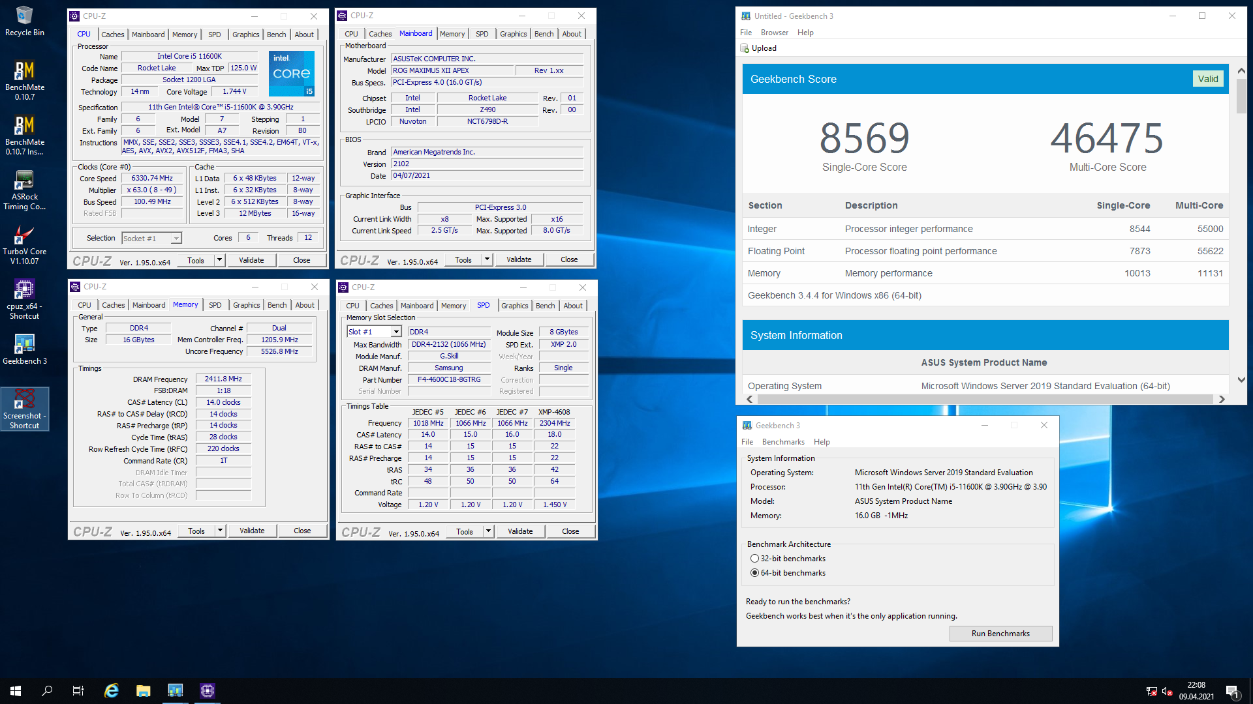This screenshot has height=704, width=1253.
Task: Open BenchMate 0.10.7 Installer desktop icon
Action: coord(25,135)
